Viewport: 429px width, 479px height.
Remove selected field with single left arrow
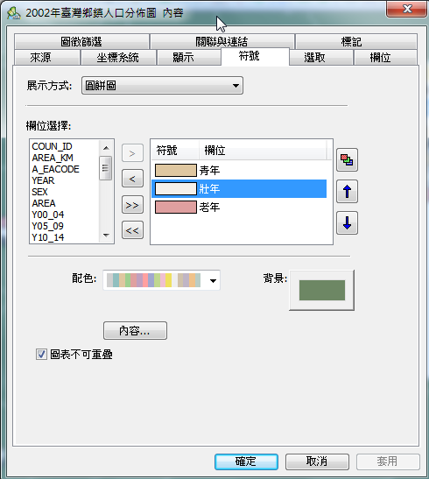click(132, 179)
